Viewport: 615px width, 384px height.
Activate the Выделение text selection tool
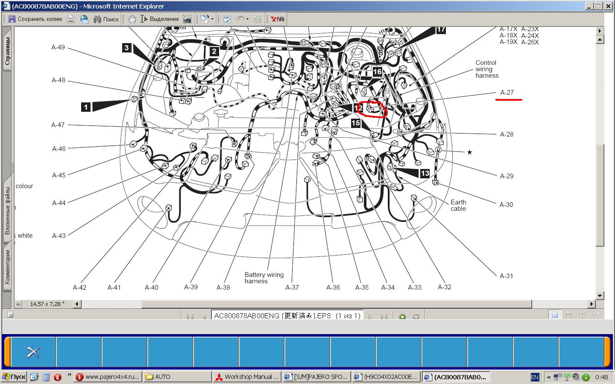click(160, 19)
